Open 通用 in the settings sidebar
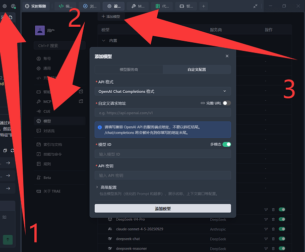Image resolution: width=305 pixels, height=252 pixels. tap(59, 68)
